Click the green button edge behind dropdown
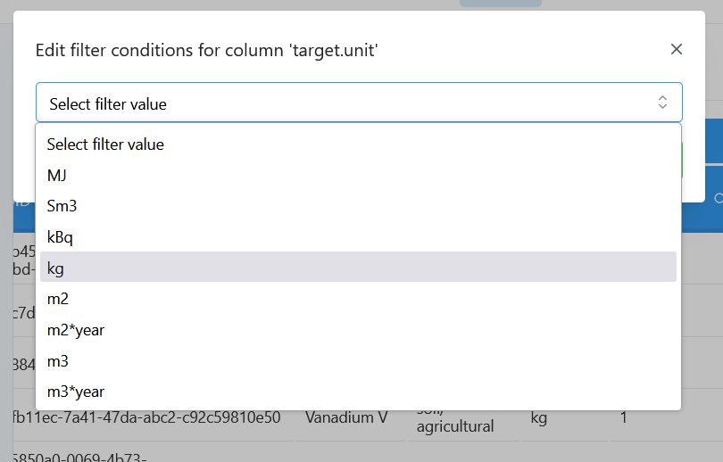723x462 pixels. (x=682, y=161)
